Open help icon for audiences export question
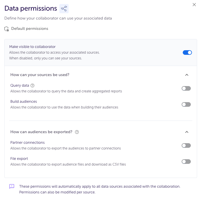Screen dimensions: 202x198 (x=77, y=132)
